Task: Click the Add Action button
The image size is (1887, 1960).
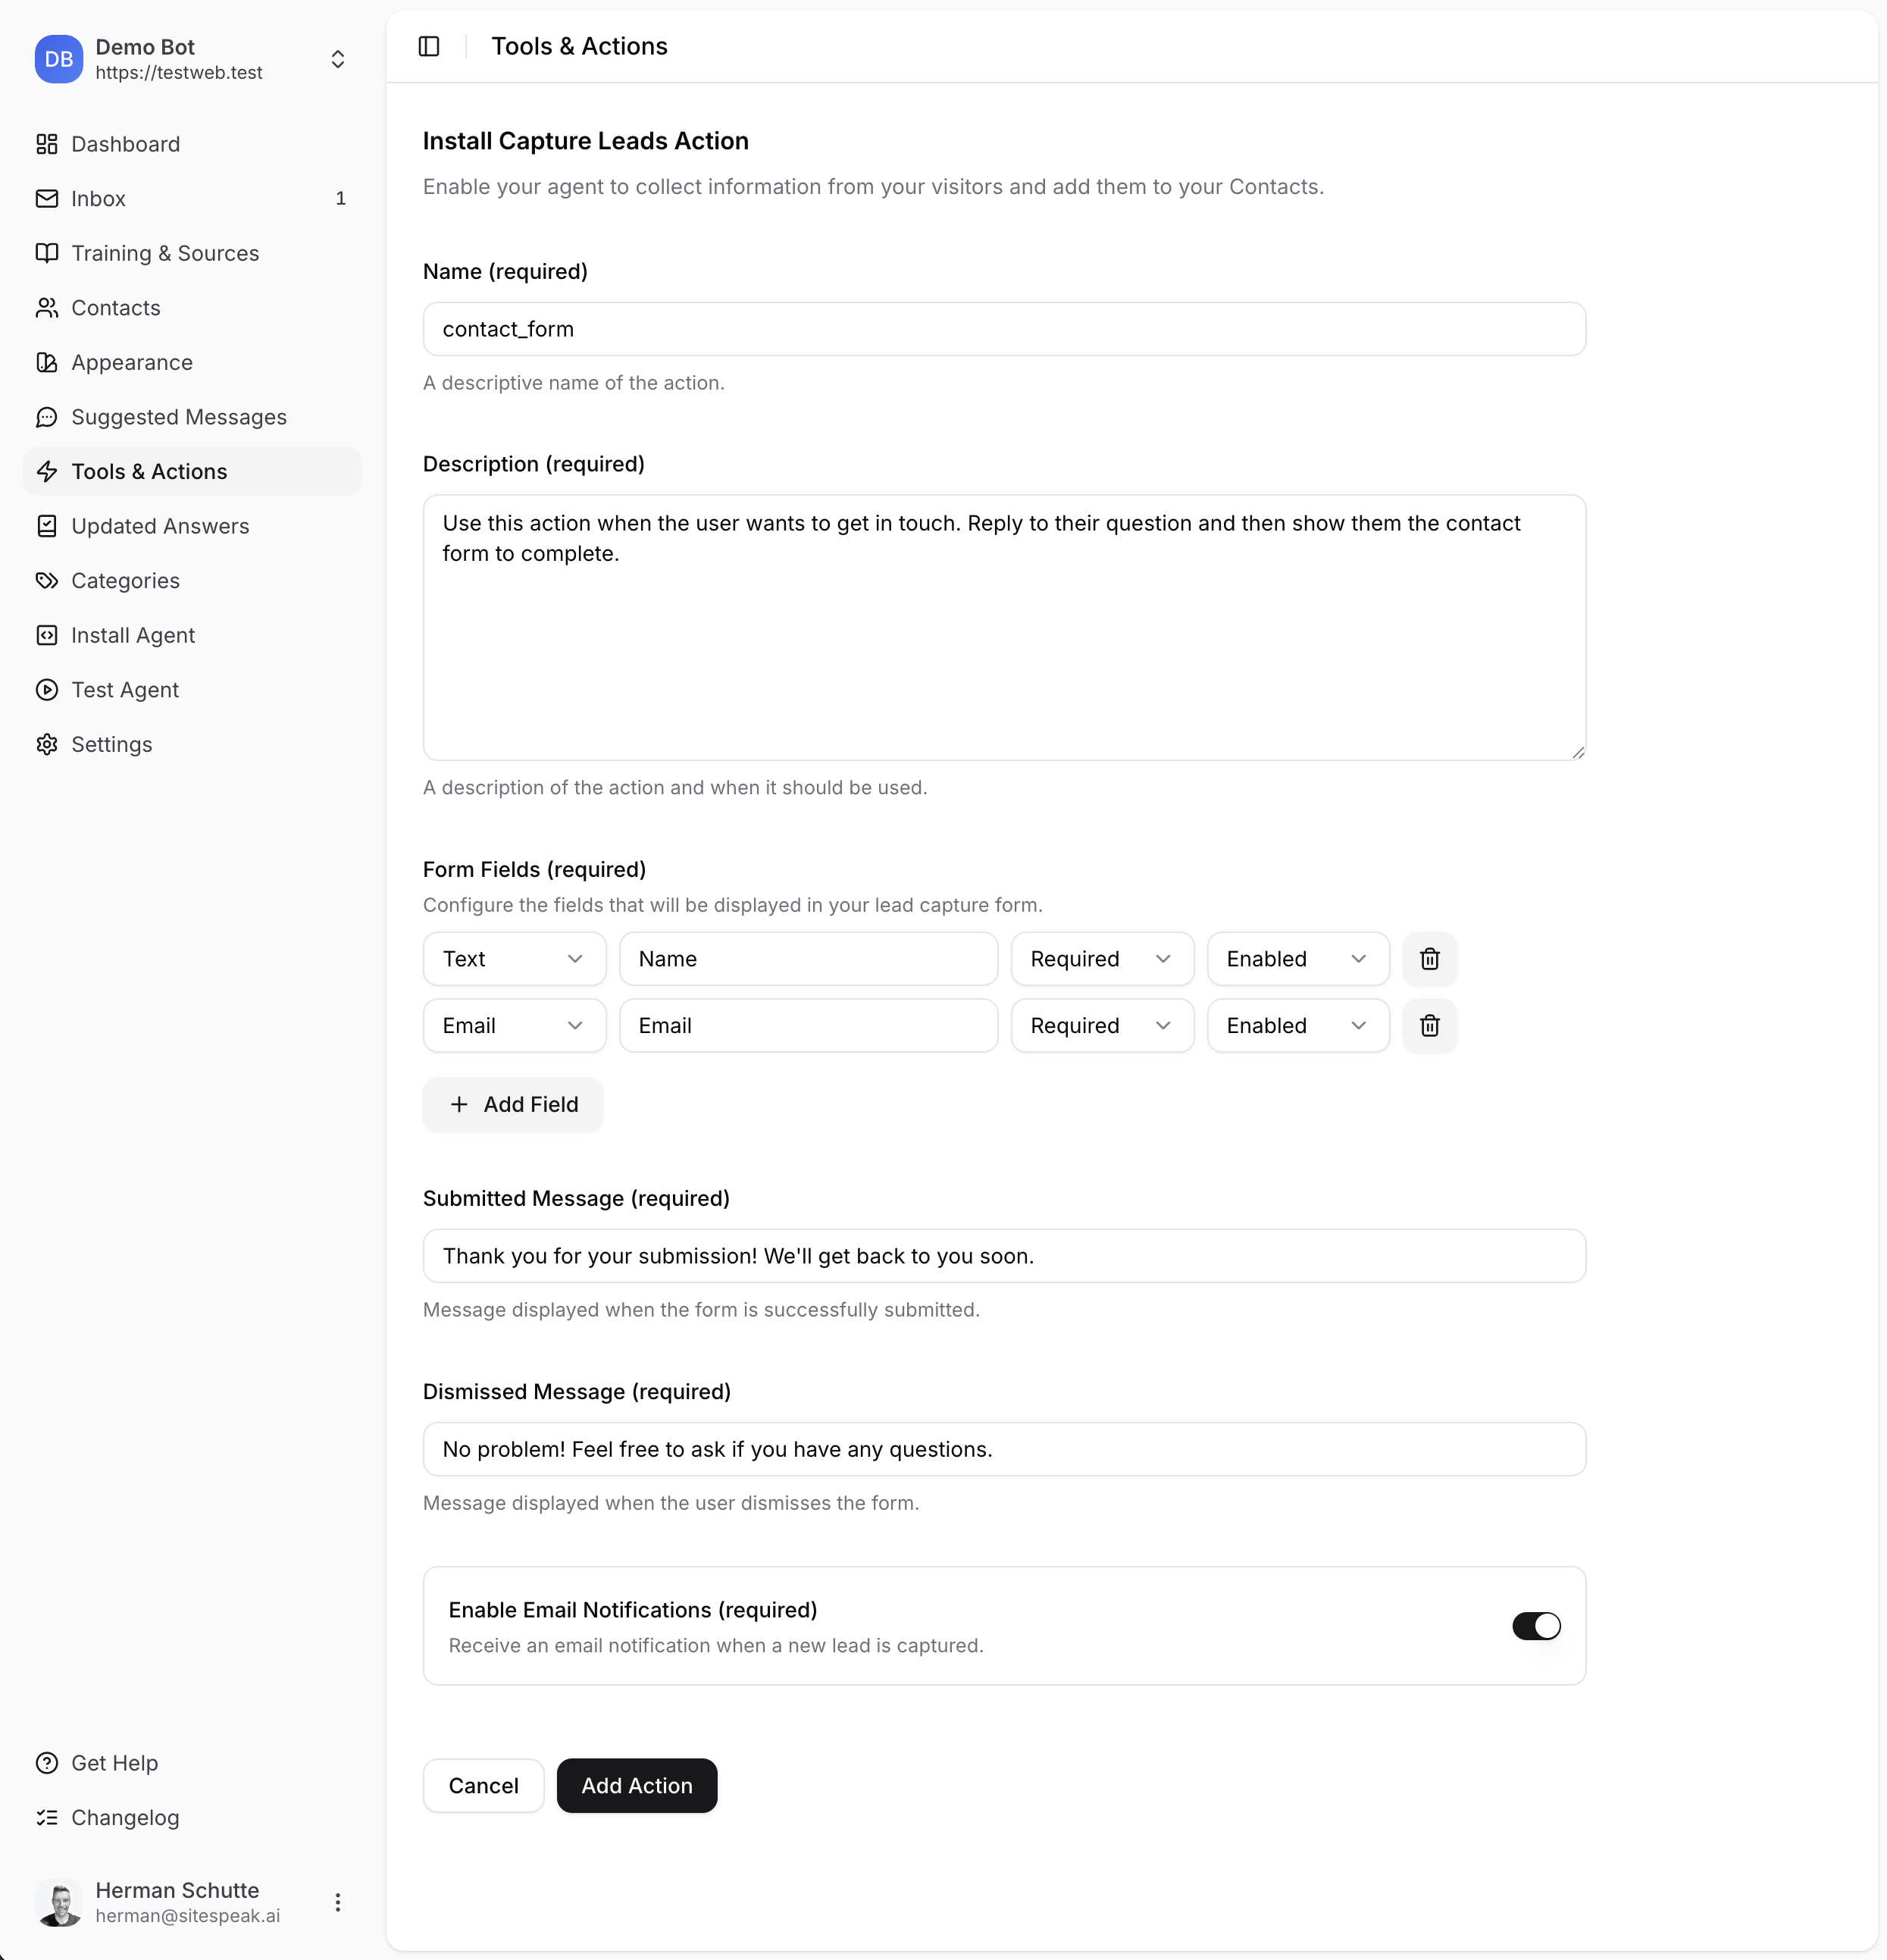Action: click(x=637, y=1786)
